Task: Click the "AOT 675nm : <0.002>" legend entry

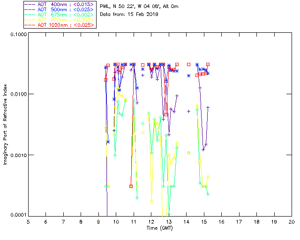Action: pyautogui.click(x=60, y=15)
